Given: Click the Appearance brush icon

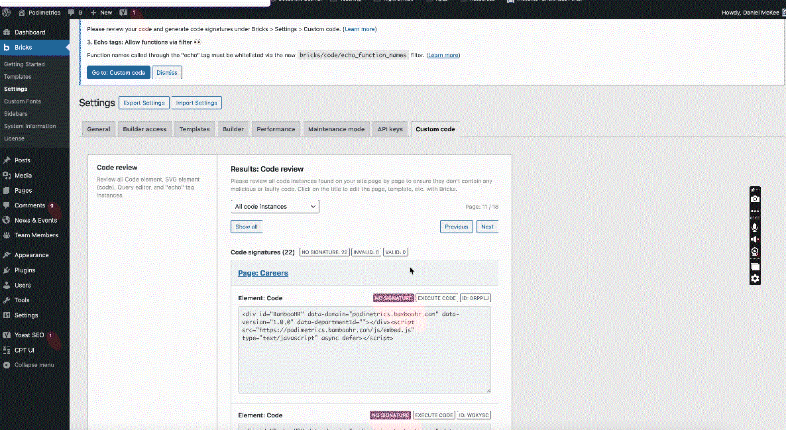Looking at the screenshot, I should pos(7,255).
